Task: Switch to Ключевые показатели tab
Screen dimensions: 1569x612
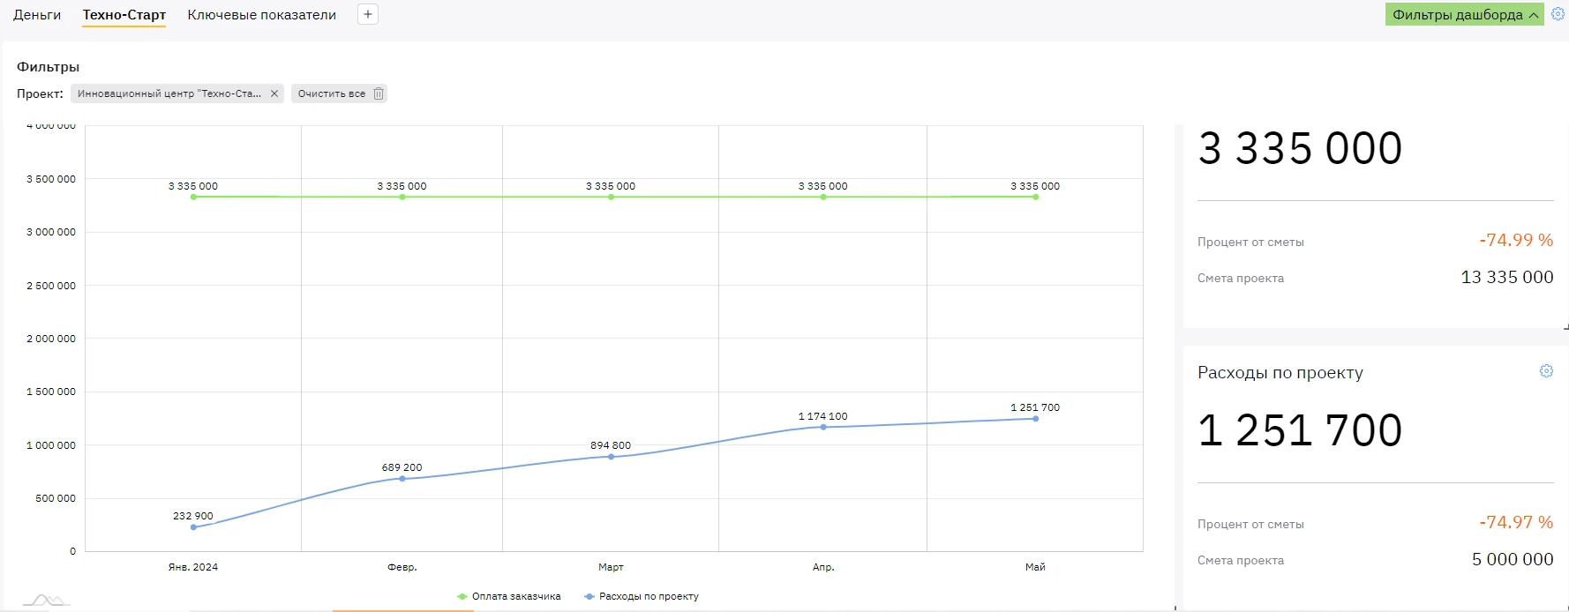Action: pyautogui.click(x=261, y=15)
